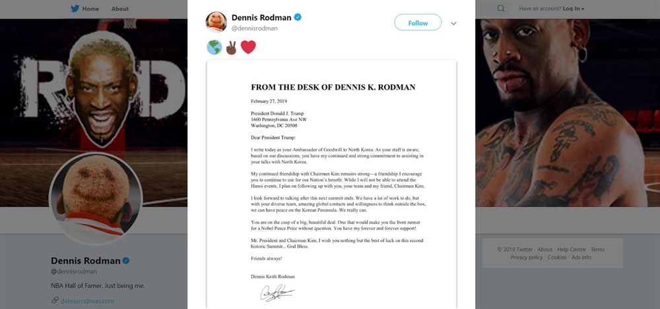Click the globe emoji in the tweet

214,47
